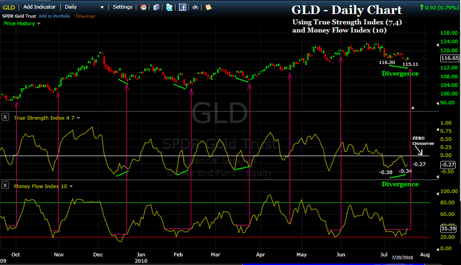Open the Add Indicator menu
This screenshot has width=461, height=265.
(39, 7)
